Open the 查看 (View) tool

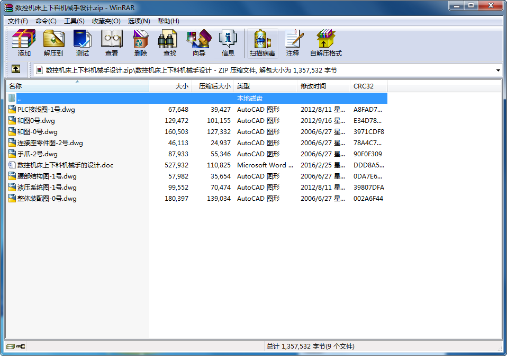(x=112, y=43)
